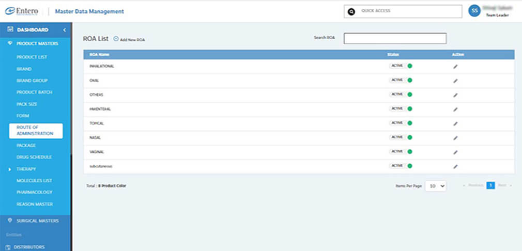Collapse the sidebar using Dashboard chevron
Viewport: 522px width, 251px height.
point(65,30)
